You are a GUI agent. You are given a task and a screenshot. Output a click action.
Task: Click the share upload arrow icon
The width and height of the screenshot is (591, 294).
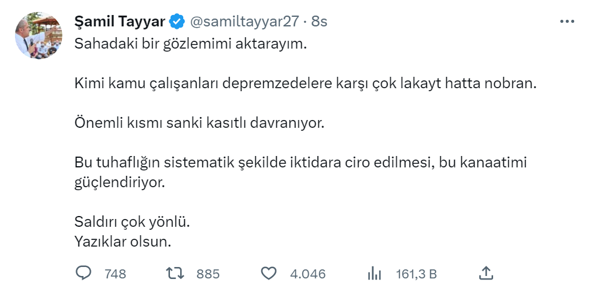click(486, 274)
